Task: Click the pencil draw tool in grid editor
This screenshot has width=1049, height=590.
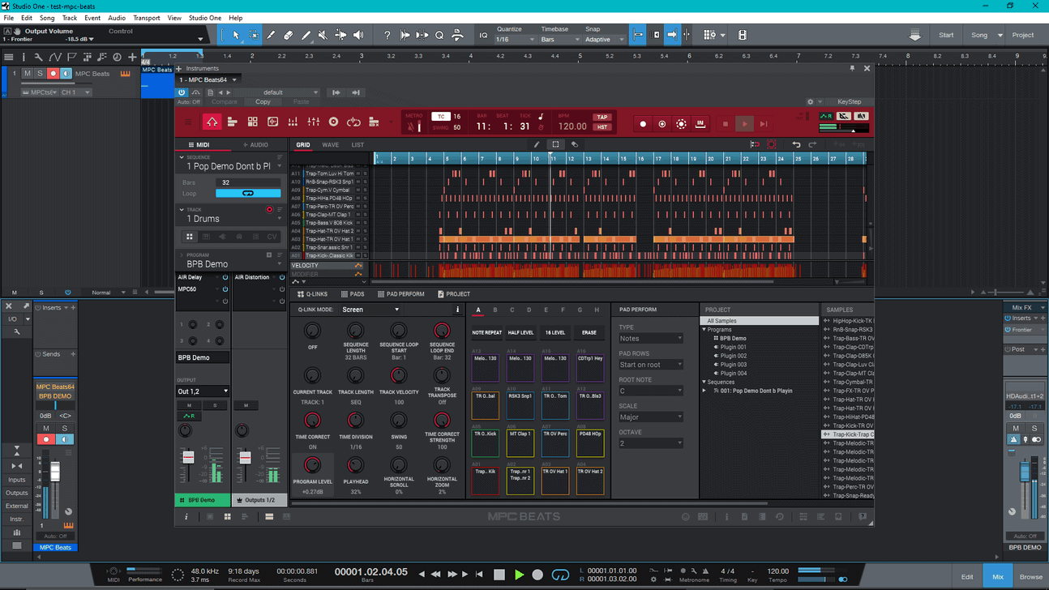Action: click(537, 145)
